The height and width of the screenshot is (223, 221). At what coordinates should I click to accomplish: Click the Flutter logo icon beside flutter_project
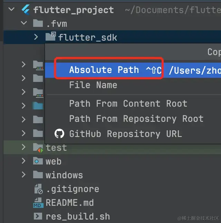(26, 10)
